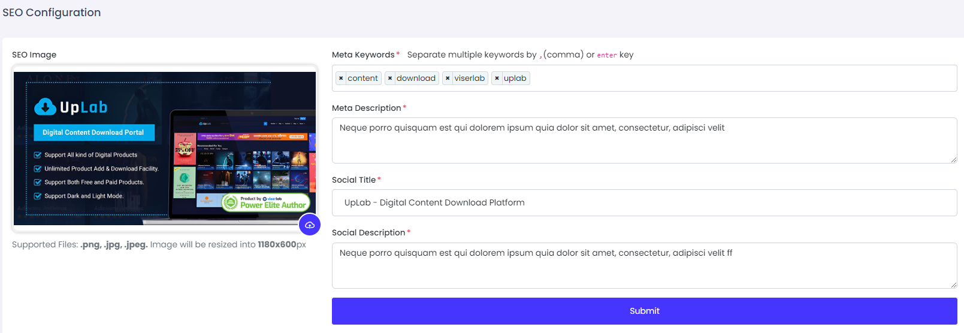The height and width of the screenshot is (333, 964).
Task: Click the cloud upload image icon
Action: (x=310, y=225)
